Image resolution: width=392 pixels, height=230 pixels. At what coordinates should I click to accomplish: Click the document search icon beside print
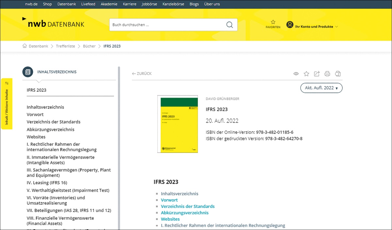338,74
